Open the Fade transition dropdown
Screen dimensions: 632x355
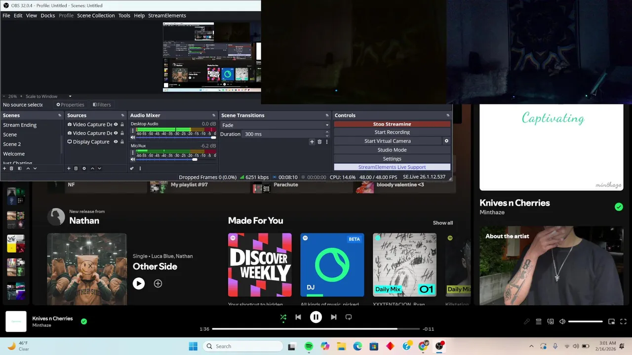coord(275,125)
